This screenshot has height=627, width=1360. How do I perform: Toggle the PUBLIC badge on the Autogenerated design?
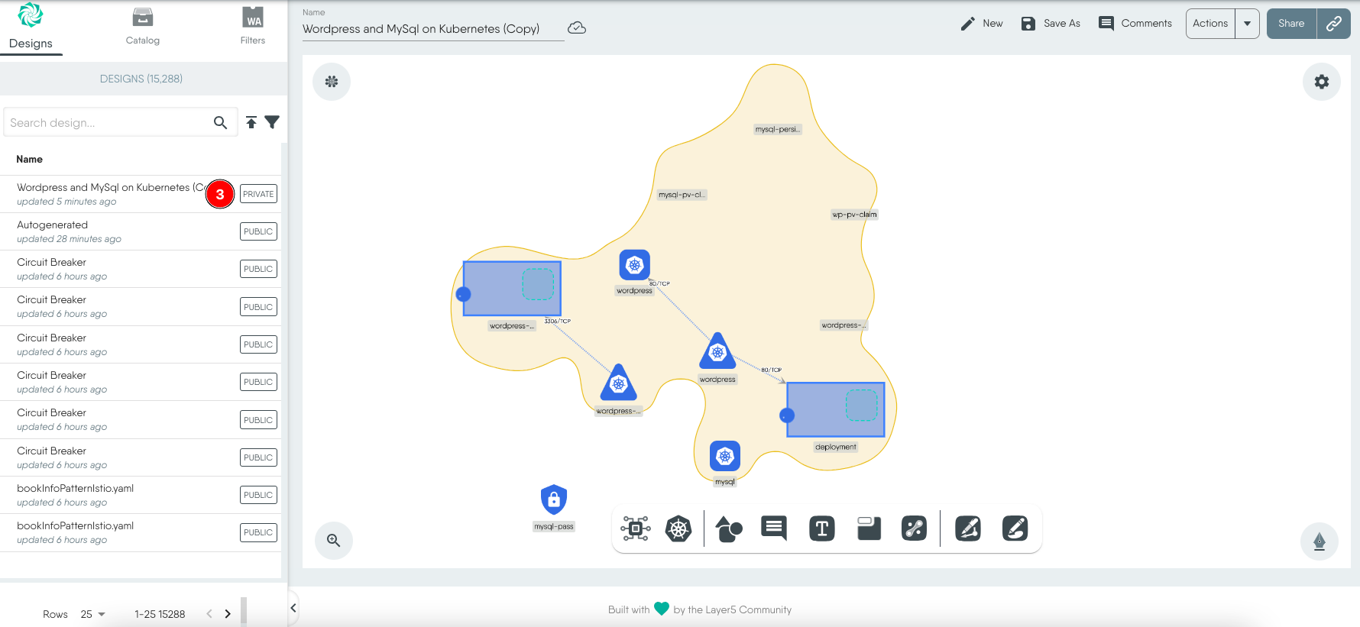click(x=258, y=231)
